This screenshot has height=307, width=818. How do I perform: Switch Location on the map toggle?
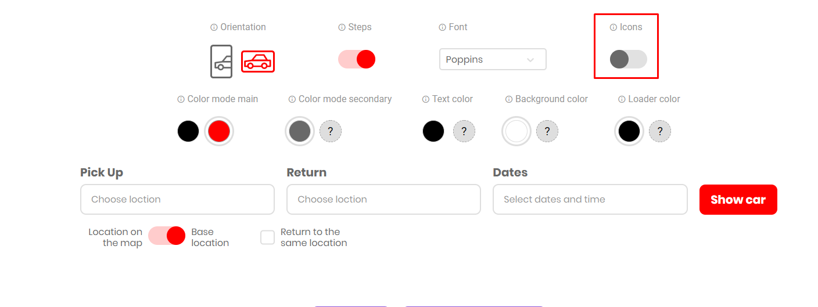pos(167,236)
